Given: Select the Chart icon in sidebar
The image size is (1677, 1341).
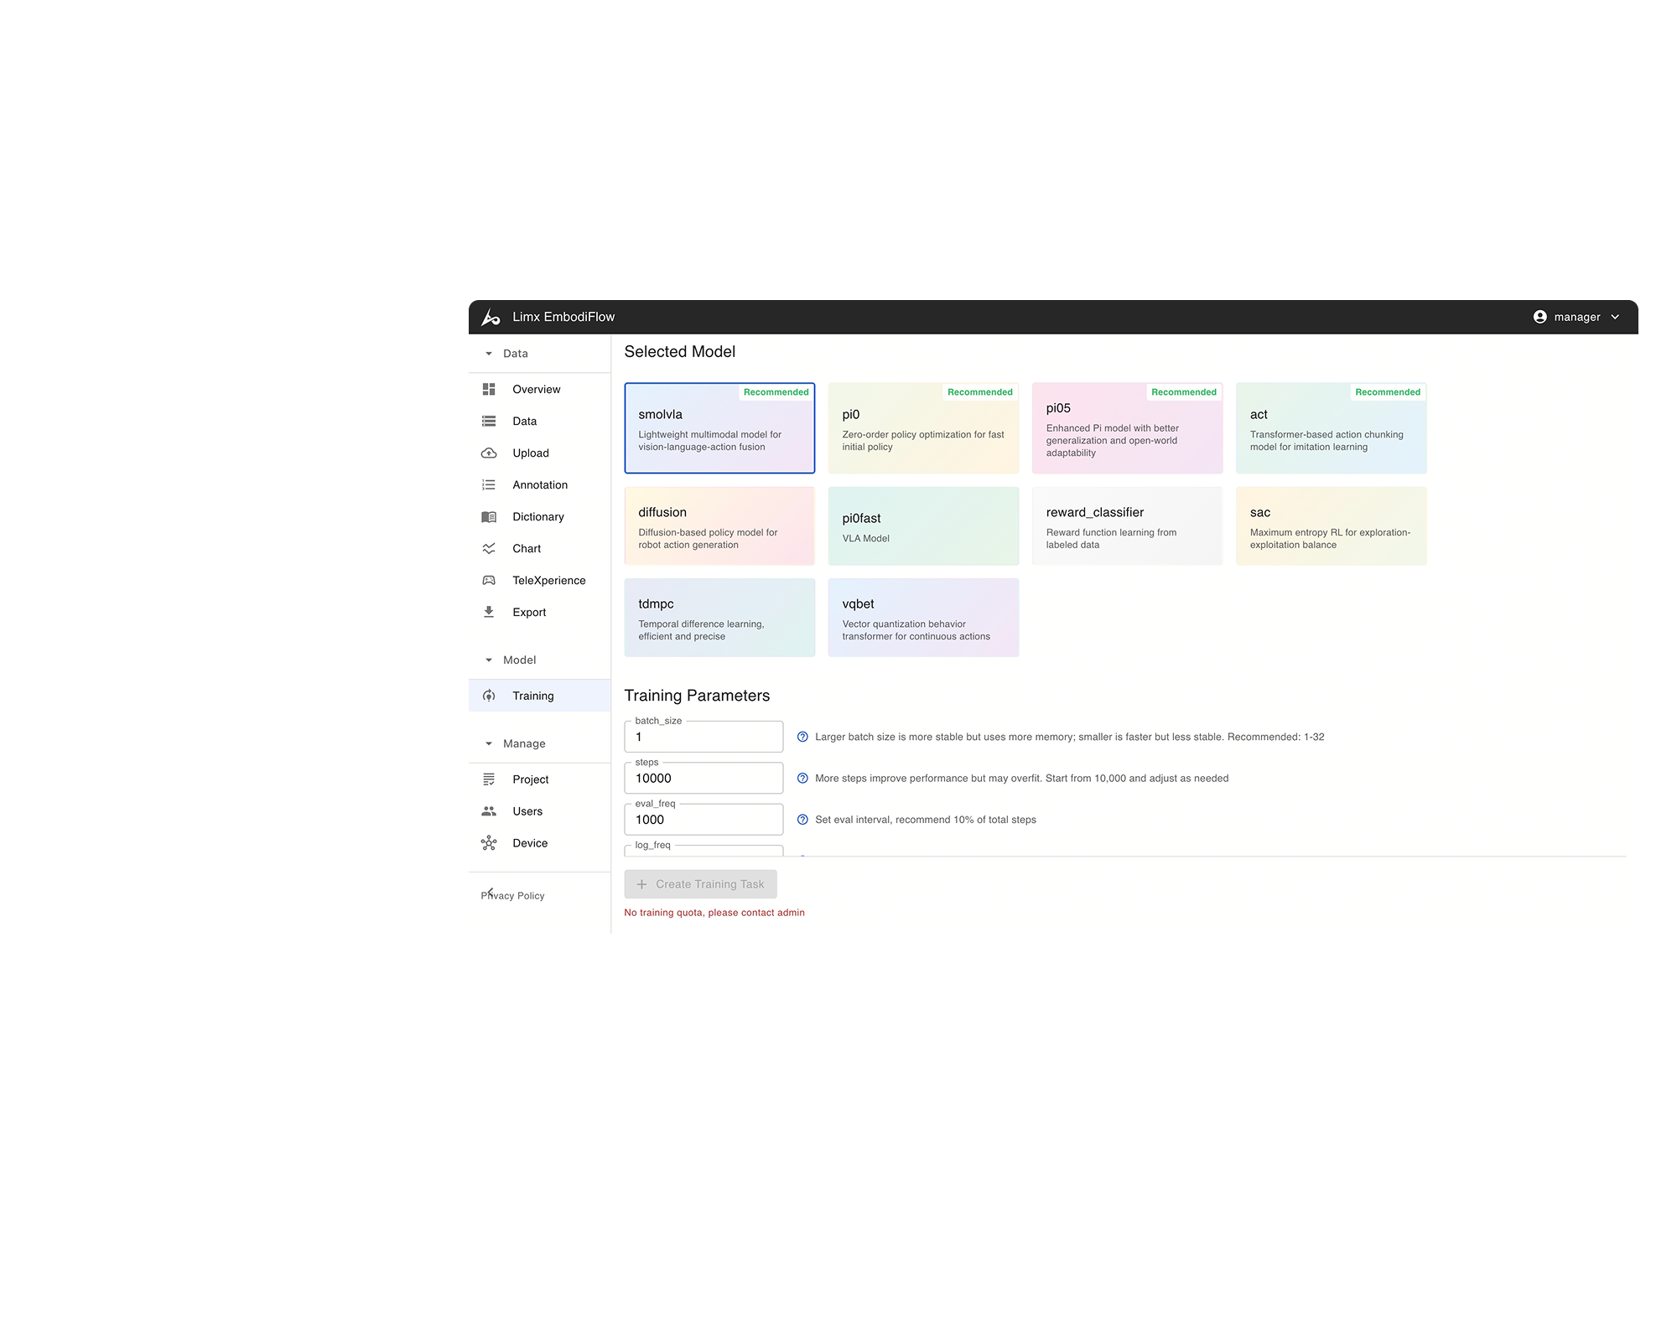Looking at the screenshot, I should click(x=489, y=548).
